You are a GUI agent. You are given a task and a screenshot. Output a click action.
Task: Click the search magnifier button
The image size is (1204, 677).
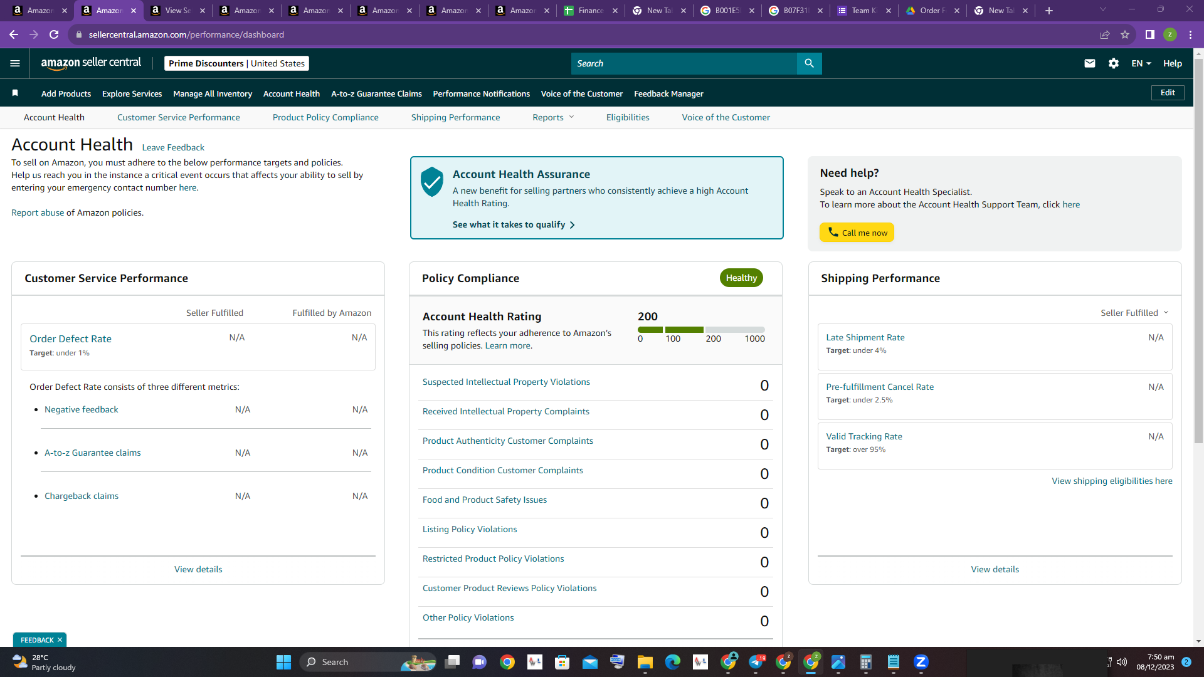[x=809, y=63]
